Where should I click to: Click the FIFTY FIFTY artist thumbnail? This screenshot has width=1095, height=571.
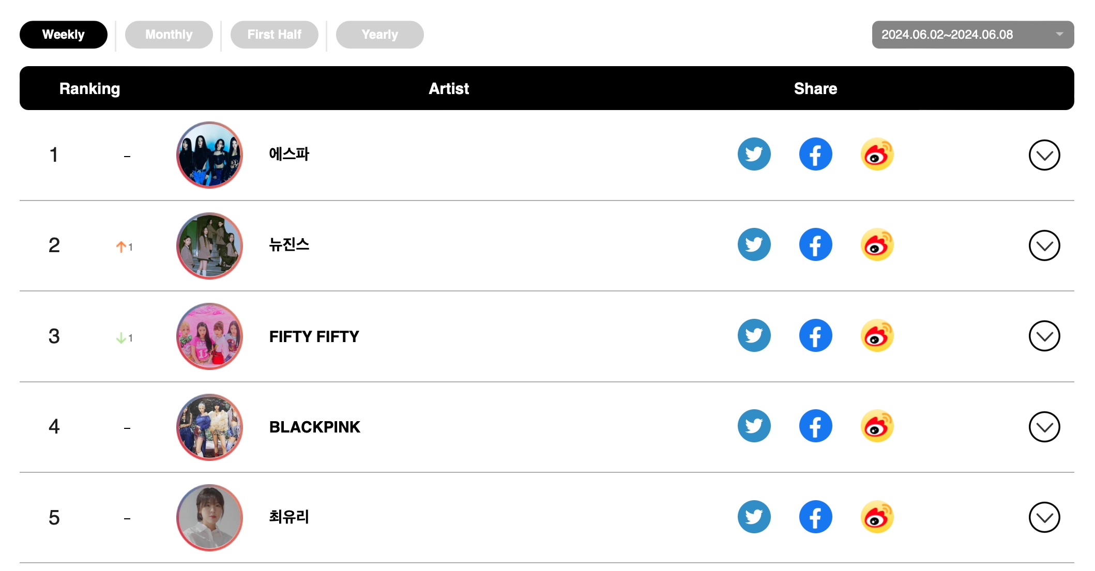click(x=209, y=336)
